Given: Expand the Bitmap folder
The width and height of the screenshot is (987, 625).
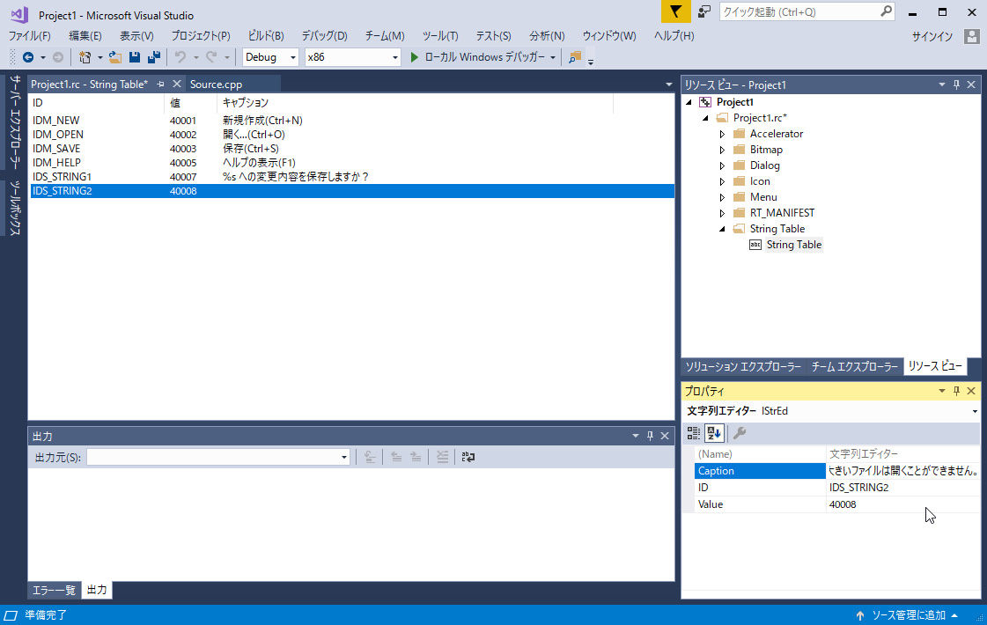Looking at the screenshot, I should (722, 150).
